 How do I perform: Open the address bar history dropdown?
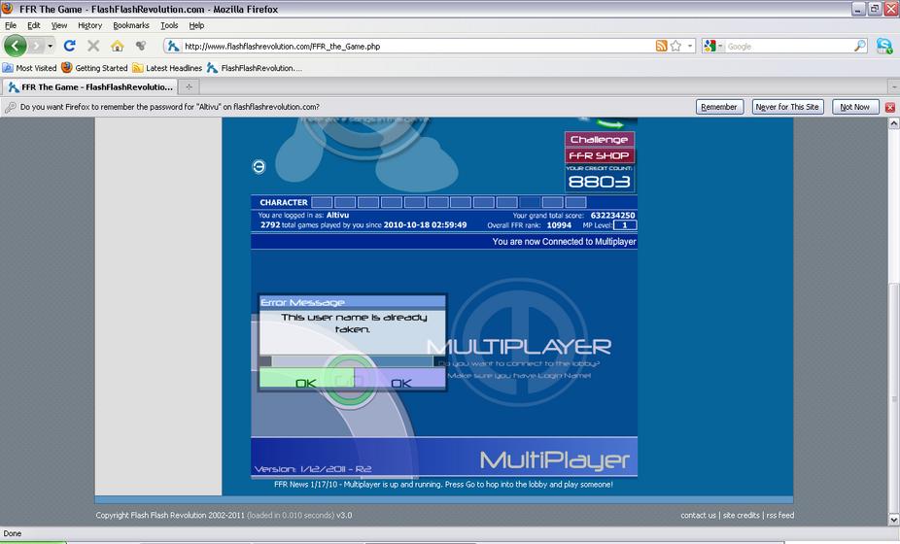[690, 46]
